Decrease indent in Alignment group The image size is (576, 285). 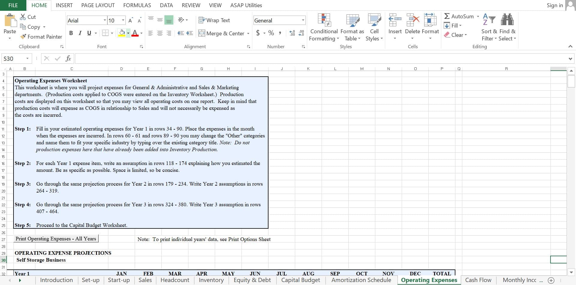(x=181, y=33)
